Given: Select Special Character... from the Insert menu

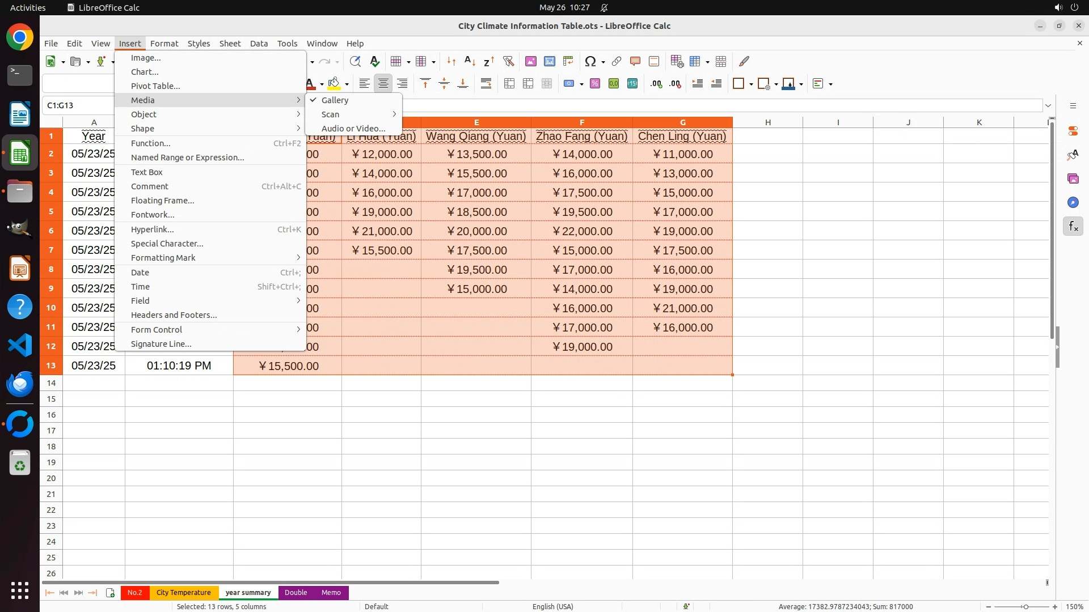Looking at the screenshot, I should [167, 244].
